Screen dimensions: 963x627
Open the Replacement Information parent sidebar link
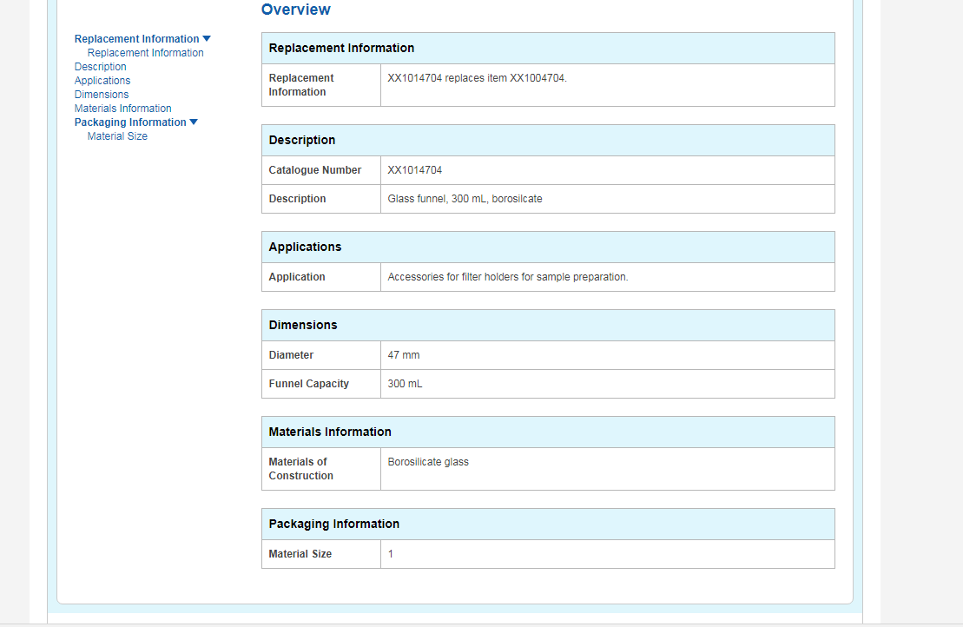point(137,39)
